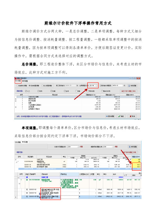The width and height of the screenshot is (156, 222).
Task: Select the 含税建安工程造价 row
Action: 79,109
